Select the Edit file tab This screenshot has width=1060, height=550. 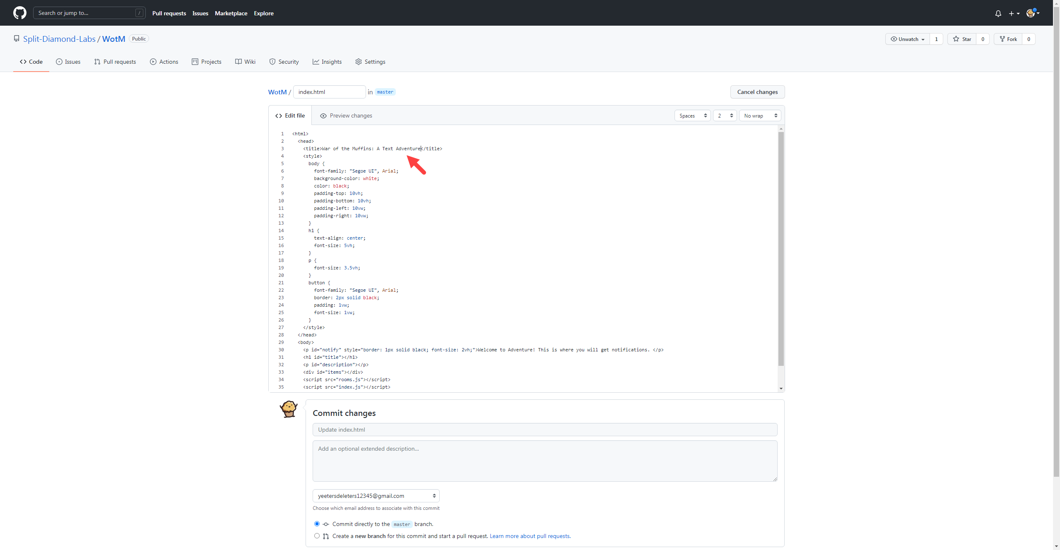click(x=290, y=115)
